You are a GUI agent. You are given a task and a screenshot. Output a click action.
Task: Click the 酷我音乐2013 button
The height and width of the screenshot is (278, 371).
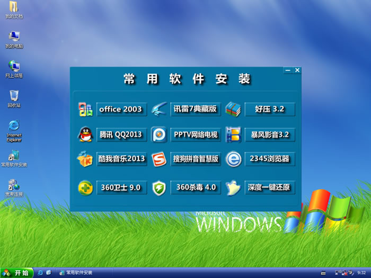point(121,159)
